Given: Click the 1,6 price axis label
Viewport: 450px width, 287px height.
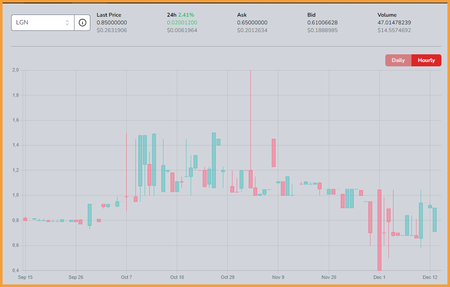Looking at the screenshot, I should 15,120.
